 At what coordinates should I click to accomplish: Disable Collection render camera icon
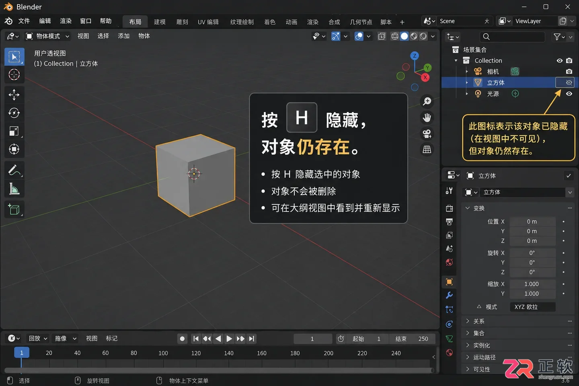569,61
